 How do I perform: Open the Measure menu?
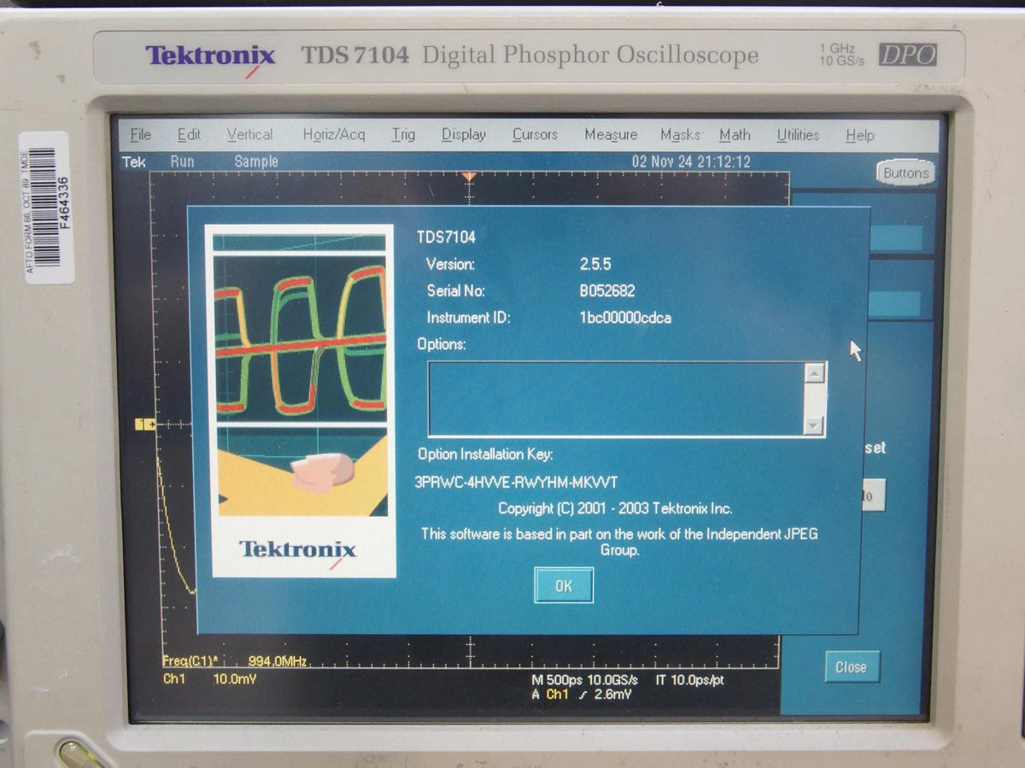tap(611, 135)
